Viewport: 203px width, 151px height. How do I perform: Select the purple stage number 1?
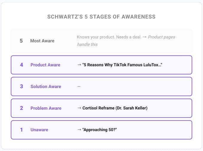pyautogui.click(x=21, y=130)
